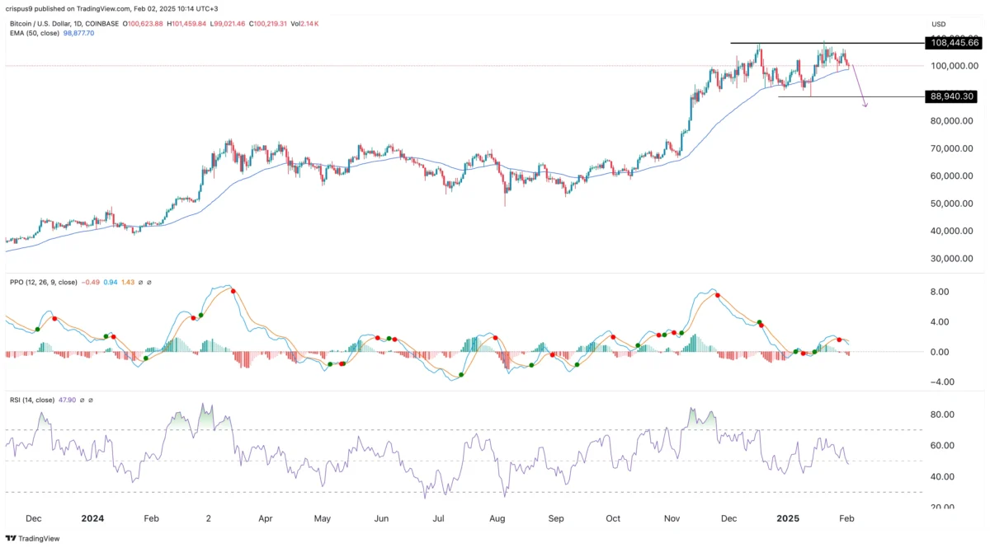Click the 2025 label on the time axis
990x548 pixels.
point(789,519)
